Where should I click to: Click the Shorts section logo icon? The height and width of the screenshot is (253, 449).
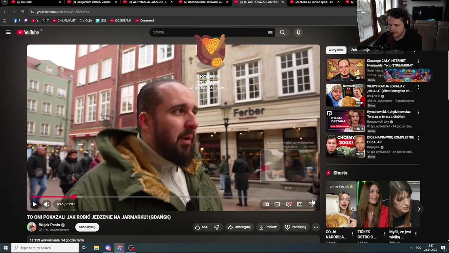point(329,173)
